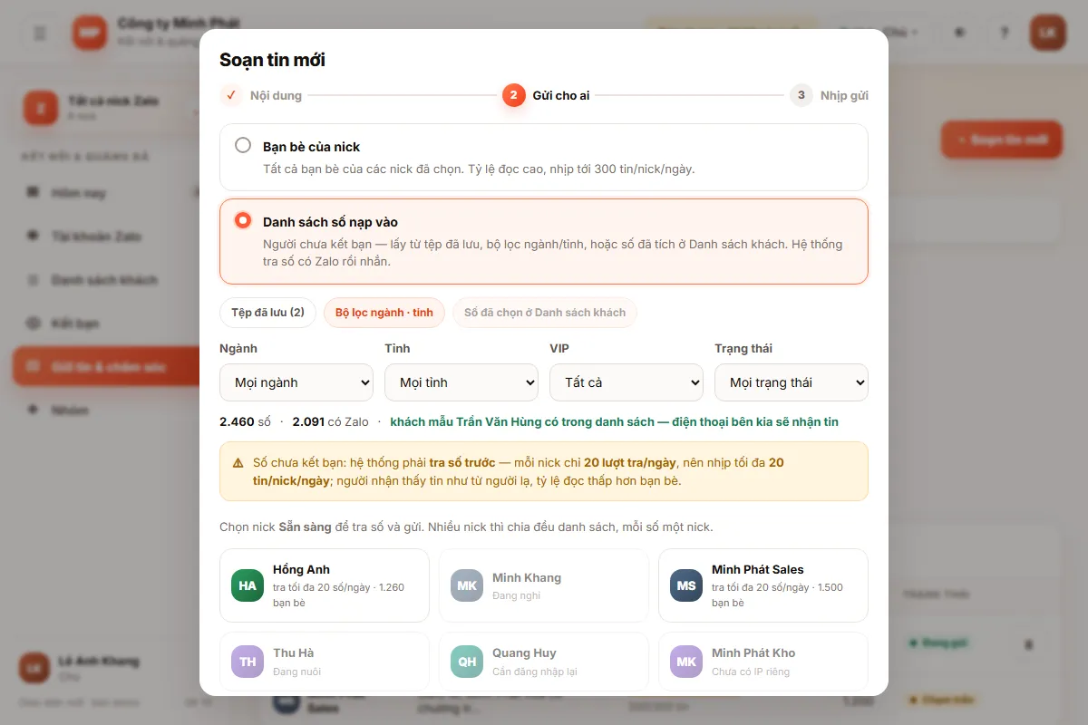Viewport: 1088px width, 725px height.
Task: Open "Gửi tin & chăm sóc" in the sidebar
Action: click(x=106, y=366)
